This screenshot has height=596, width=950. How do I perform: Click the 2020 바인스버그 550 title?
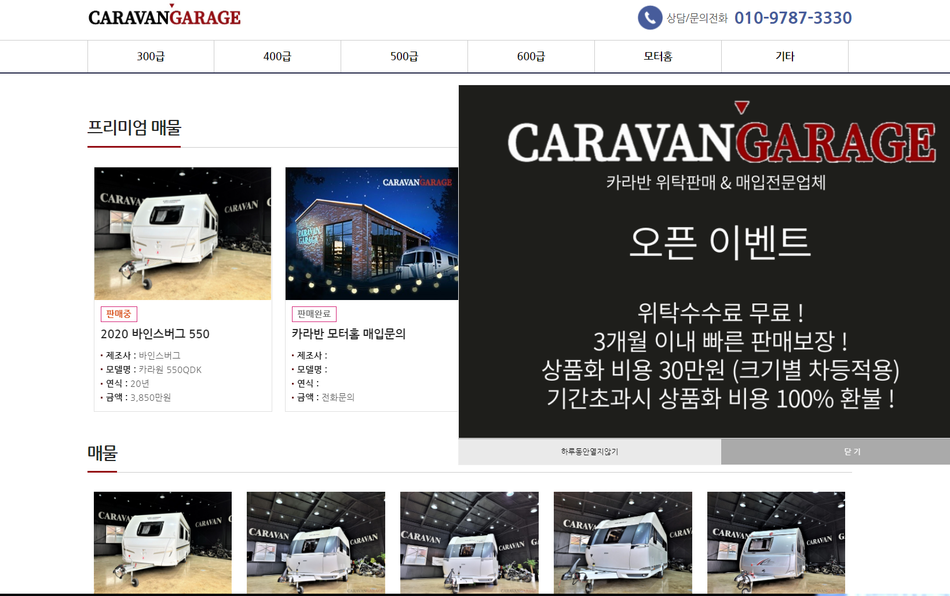[155, 334]
